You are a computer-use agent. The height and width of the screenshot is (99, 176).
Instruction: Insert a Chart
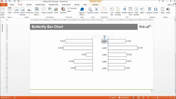[x=56, y=9]
